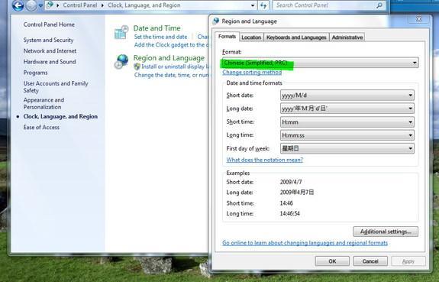Open Hardware and Sound category

(50, 62)
